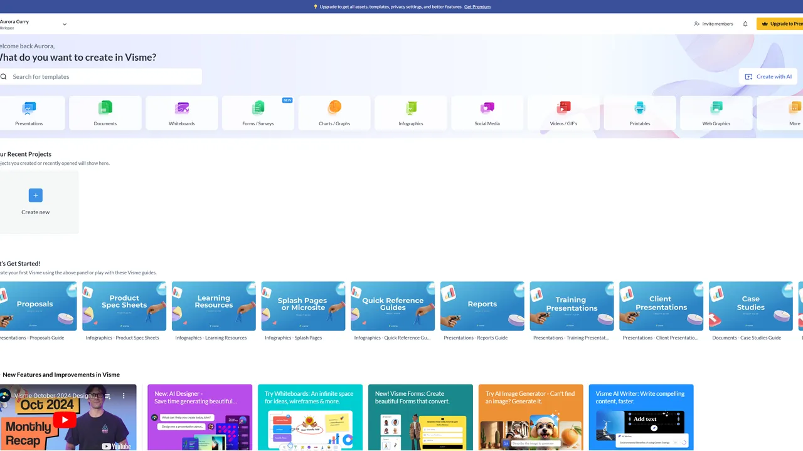Open the Product Spec Sheets guide thumbnail
This screenshot has width=803, height=451.
[x=124, y=306]
